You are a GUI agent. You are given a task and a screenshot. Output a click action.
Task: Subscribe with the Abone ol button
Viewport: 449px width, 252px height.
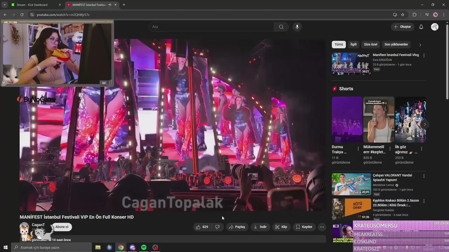click(62, 227)
